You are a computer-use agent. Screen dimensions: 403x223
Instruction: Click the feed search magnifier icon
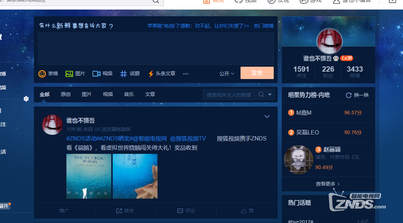pos(261,95)
